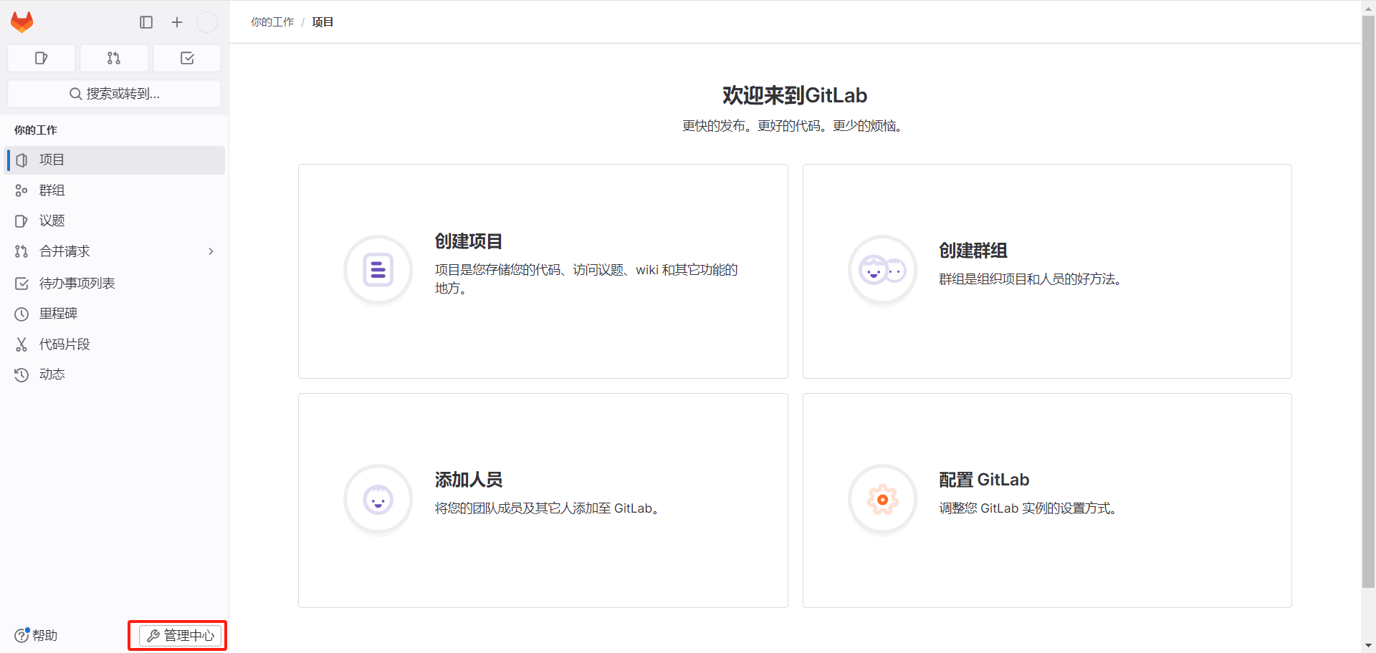This screenshot has height=653, width=1376.
Task: Toggle the sidebar collapse icon
Action: tap(146, 22)
